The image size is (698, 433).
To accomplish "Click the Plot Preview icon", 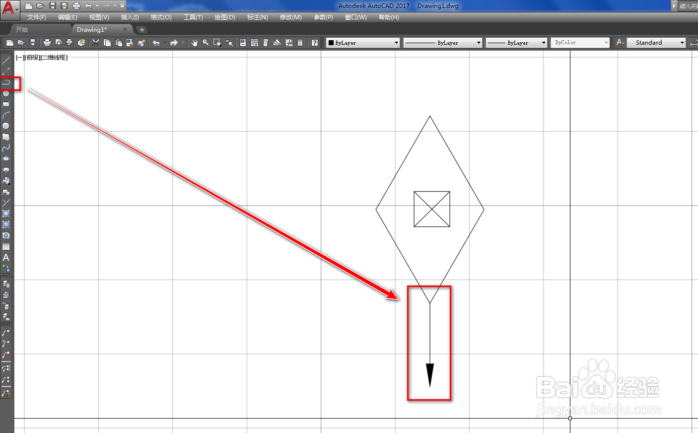I will (59, 43).
